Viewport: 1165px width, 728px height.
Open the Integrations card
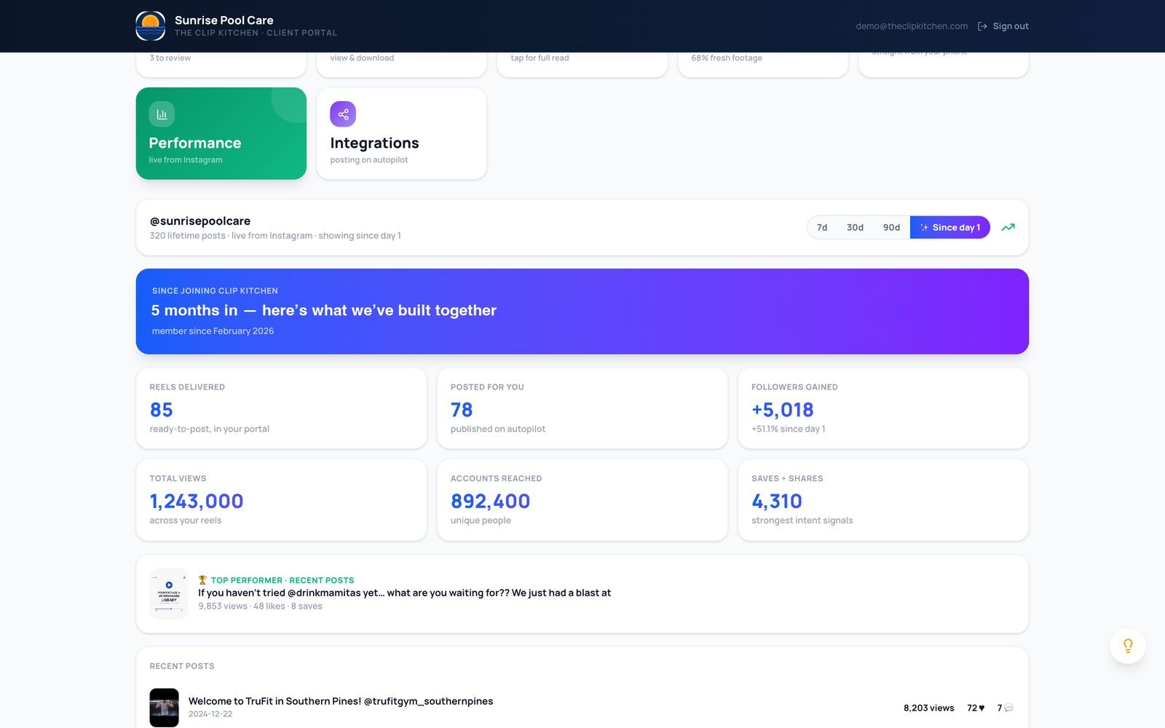point(401,133)
